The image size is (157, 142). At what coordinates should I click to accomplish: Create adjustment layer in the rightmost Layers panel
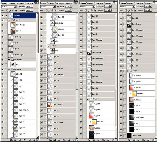[143, 140]
